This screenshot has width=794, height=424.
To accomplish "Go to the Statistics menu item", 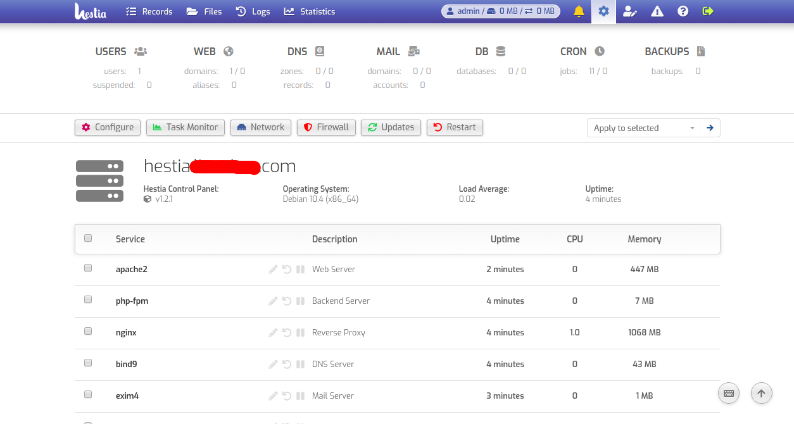I will 310,11.
